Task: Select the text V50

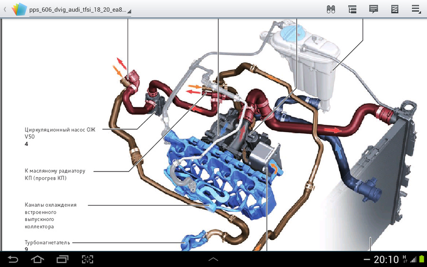Action: tap(30, 137)
